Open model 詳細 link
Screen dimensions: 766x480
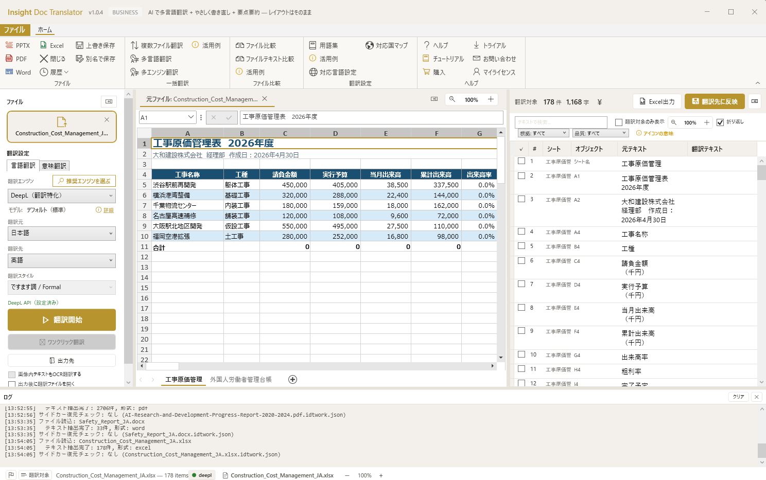coord(109,210)
